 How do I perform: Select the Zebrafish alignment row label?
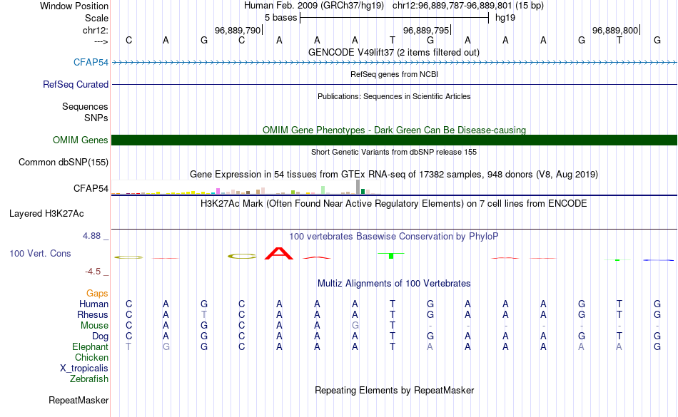coord(89,379)
